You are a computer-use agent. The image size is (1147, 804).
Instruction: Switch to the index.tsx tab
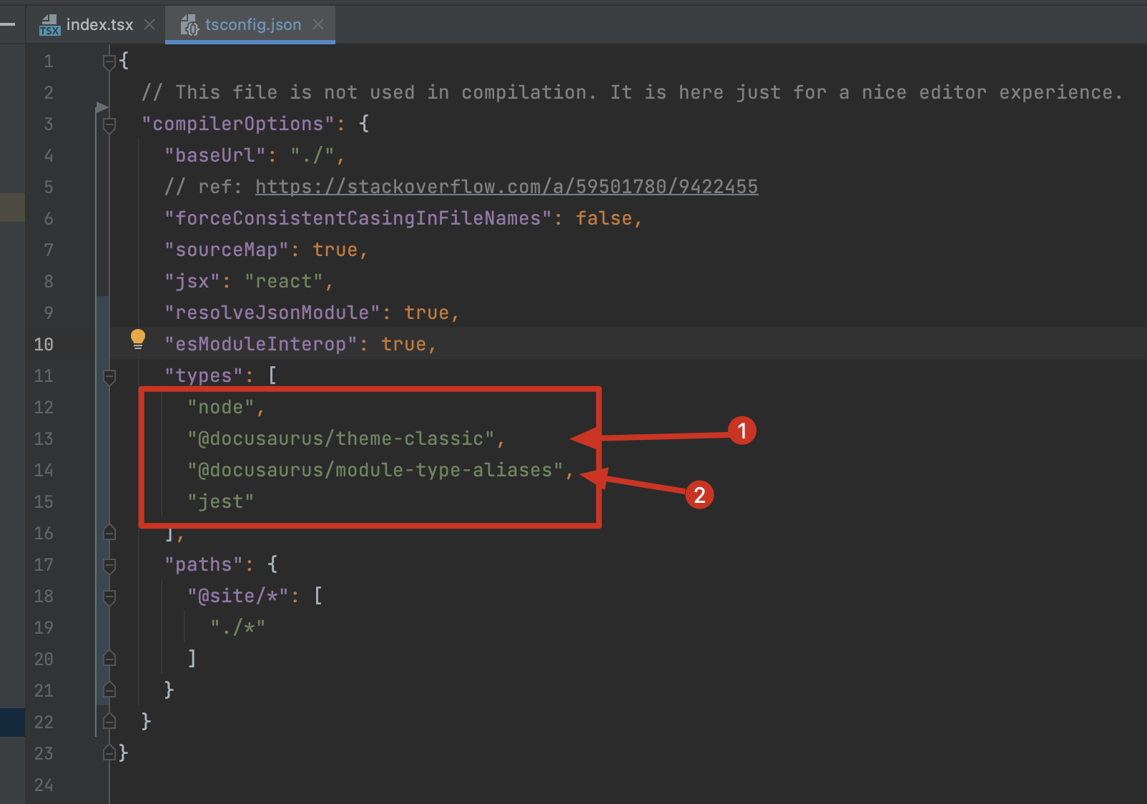tap(99, 24)
